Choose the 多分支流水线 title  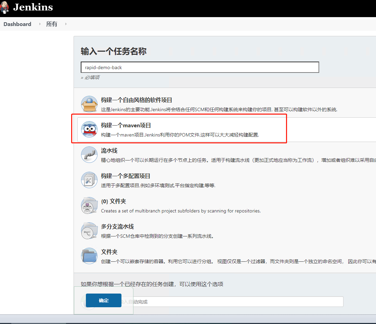117,226
